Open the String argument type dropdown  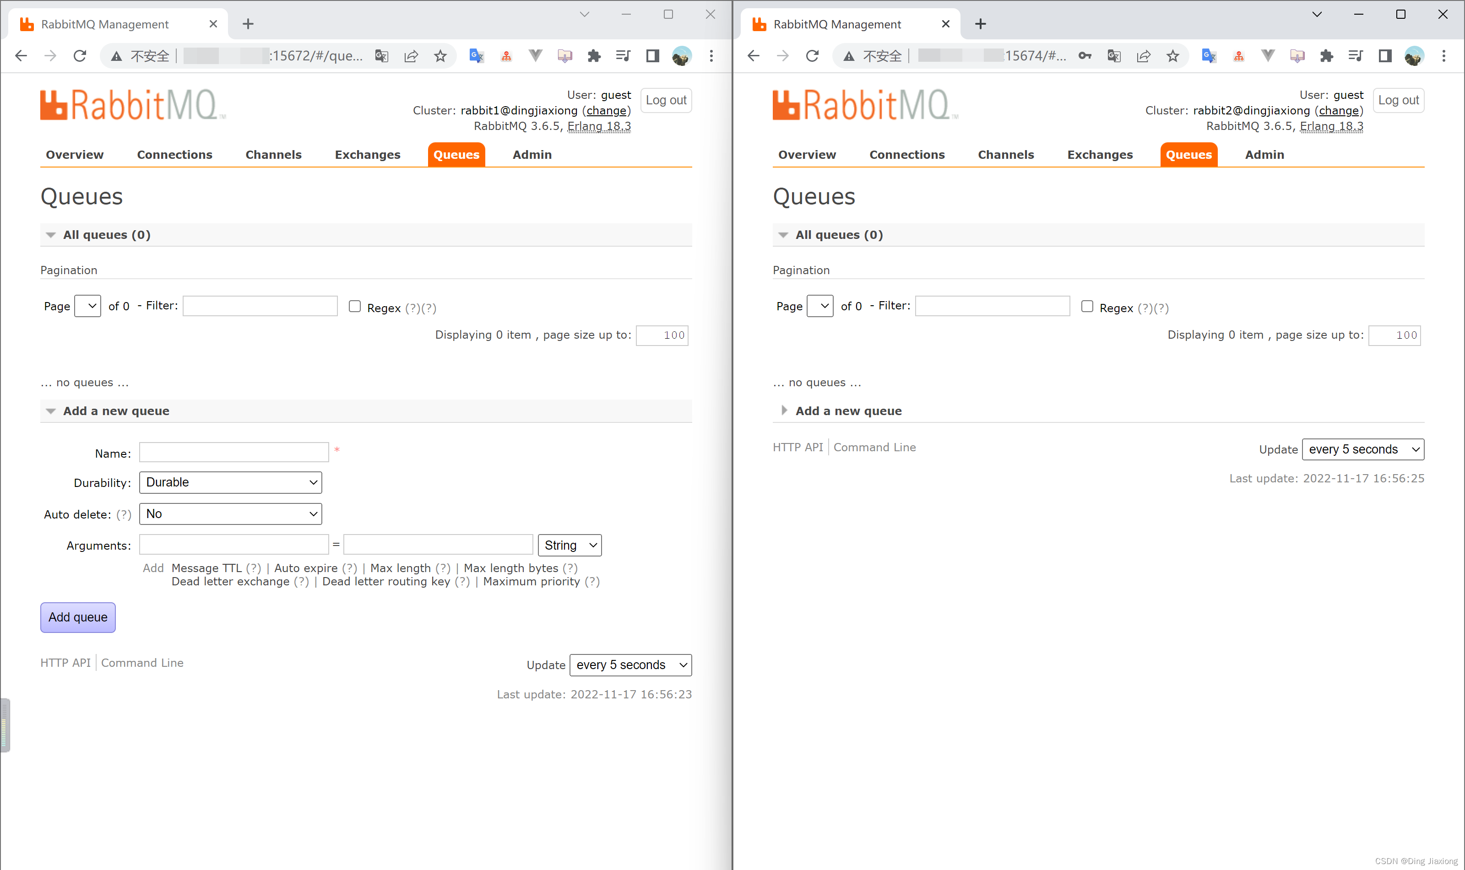pos(570,546)
